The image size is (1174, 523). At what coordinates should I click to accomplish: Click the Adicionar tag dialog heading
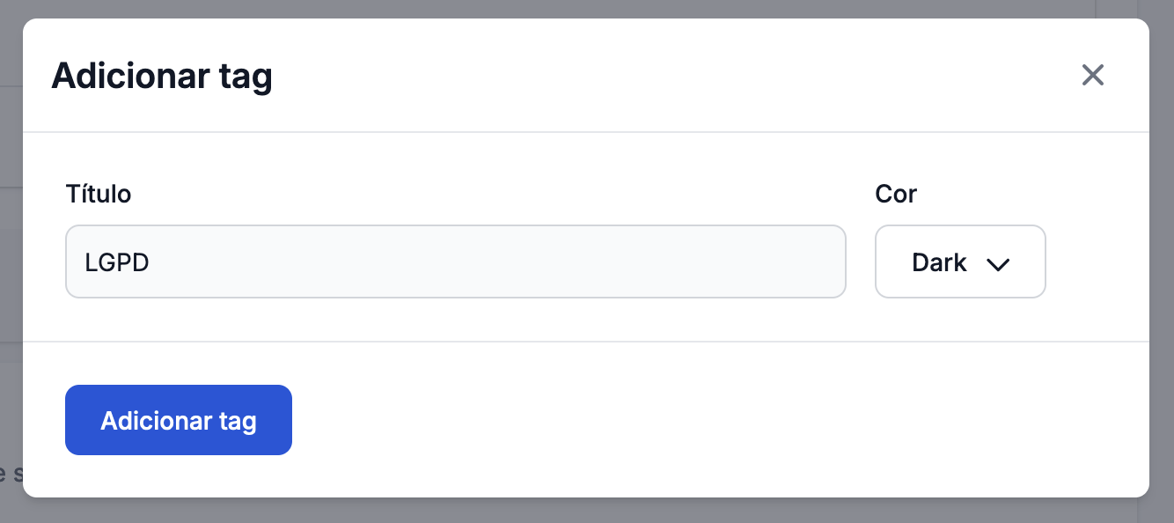coord(162,77)
